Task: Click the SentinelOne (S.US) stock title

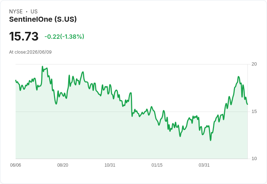Action: tap(43, 20)
